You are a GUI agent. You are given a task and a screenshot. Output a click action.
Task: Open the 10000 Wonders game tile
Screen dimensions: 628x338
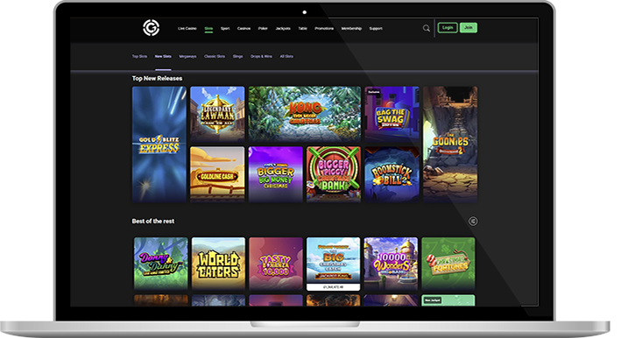click(391, 264)
